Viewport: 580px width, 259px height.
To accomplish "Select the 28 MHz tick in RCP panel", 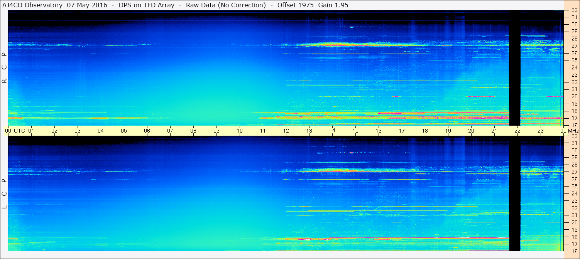I will click(x=574, y=39).
